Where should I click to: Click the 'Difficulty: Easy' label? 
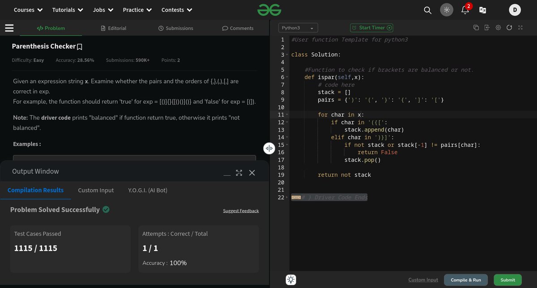click(x=28, y=60)
